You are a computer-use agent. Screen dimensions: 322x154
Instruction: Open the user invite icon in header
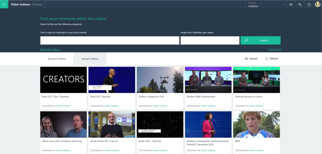300,4
